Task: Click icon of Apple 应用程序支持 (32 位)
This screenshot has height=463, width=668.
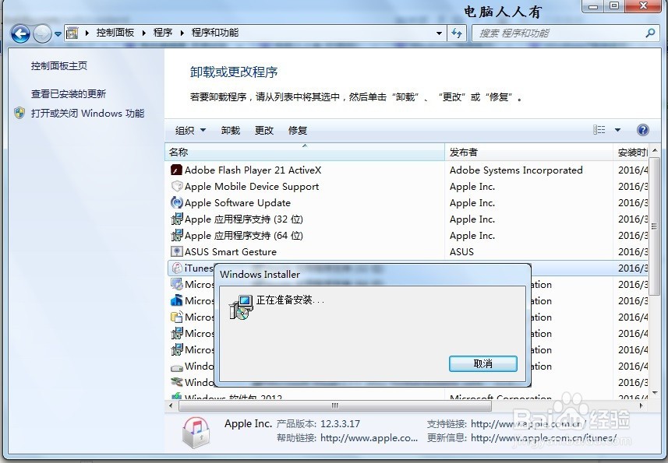Action: pyautogui.click(x=176, y=219)
